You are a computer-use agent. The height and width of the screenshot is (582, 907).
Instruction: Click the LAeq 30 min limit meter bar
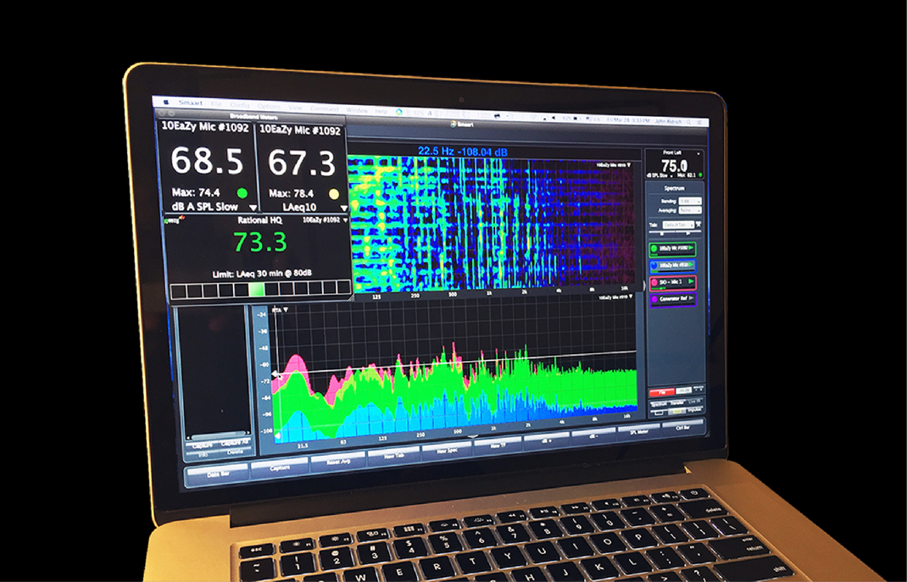tap(259, 290)
